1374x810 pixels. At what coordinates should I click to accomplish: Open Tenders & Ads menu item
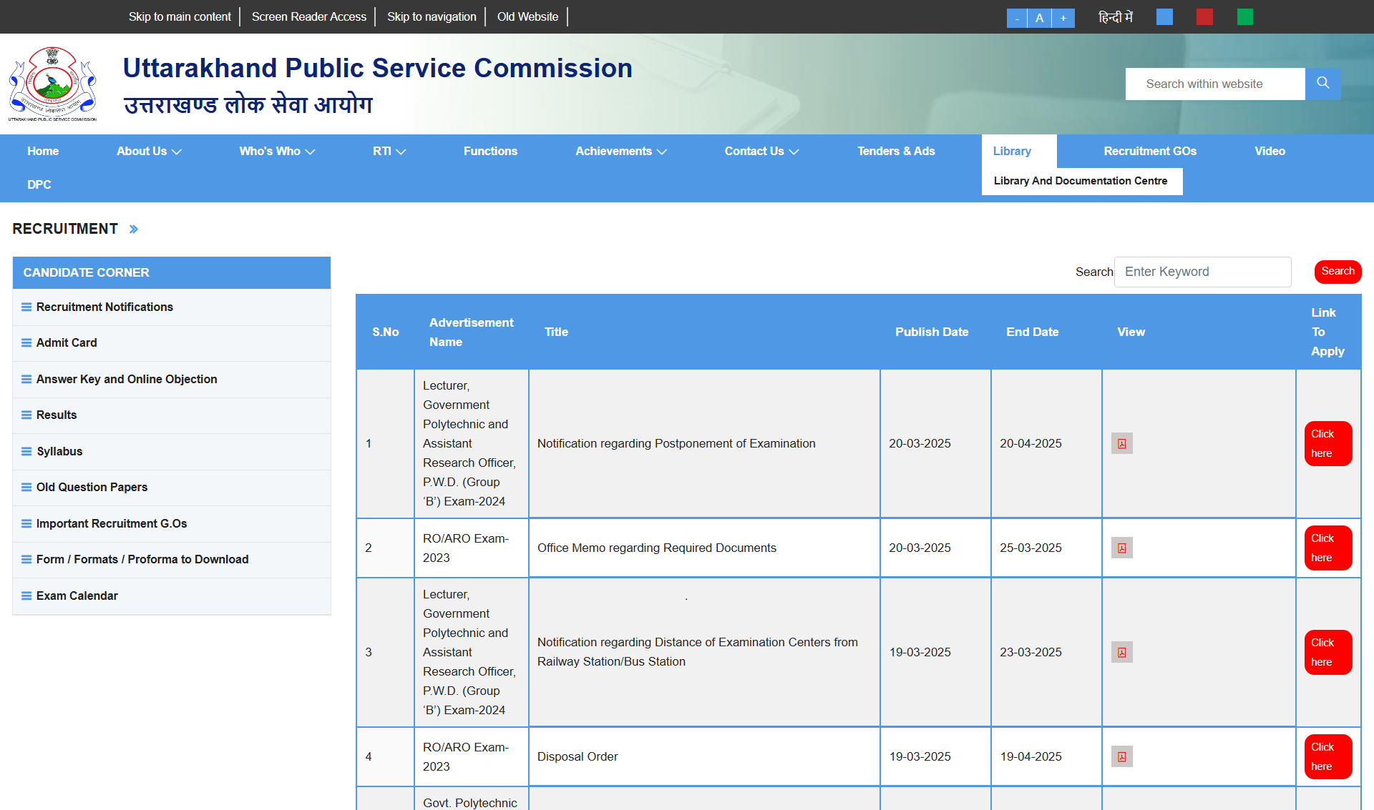tap(896, 152)
